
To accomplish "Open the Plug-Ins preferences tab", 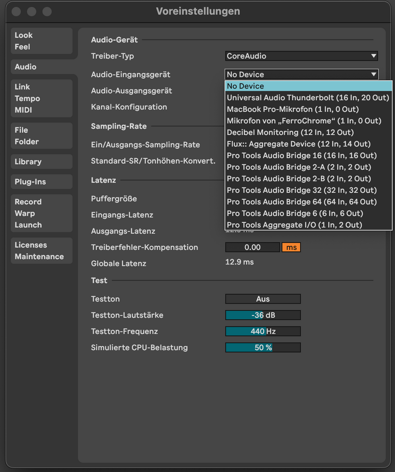I will pos(42,182).
